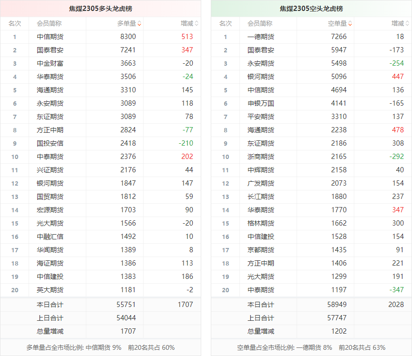Open 中信期货 in rank 1 of 多头 table
This screenshot has height=356, width=412.
tap(50, 37)
